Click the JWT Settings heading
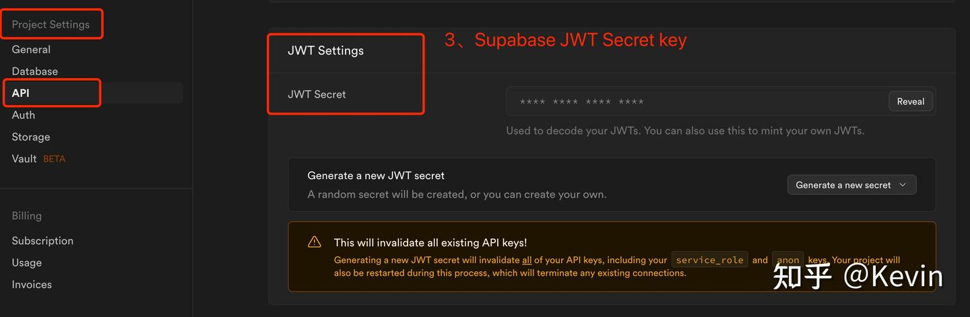970x317 pixels. (325, 50)
